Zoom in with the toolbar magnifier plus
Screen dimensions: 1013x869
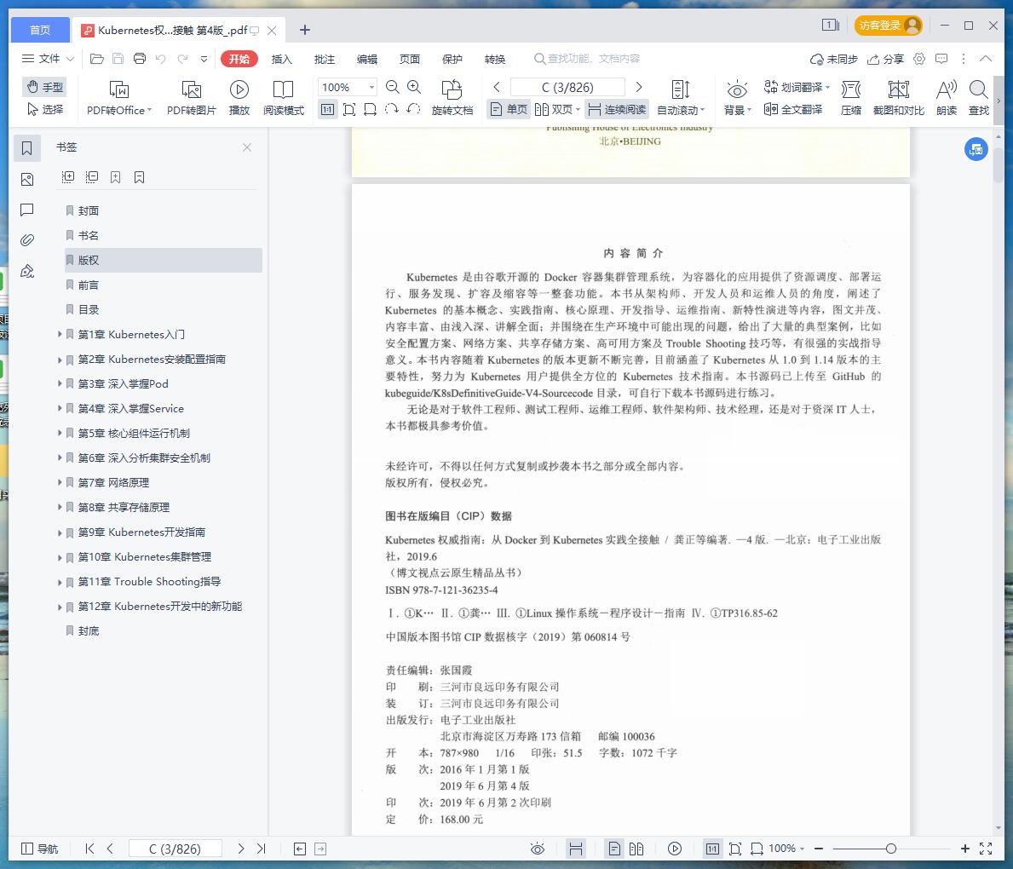coord(414,87)
